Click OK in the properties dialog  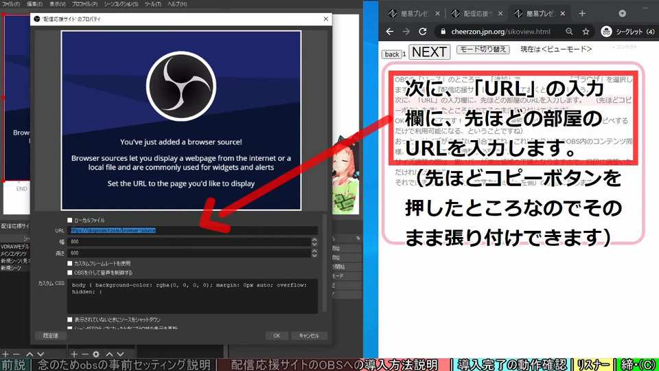click(x=277, y=336)
